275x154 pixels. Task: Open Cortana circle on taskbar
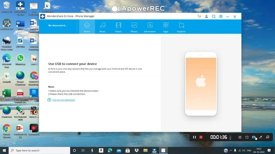point(74,150)
